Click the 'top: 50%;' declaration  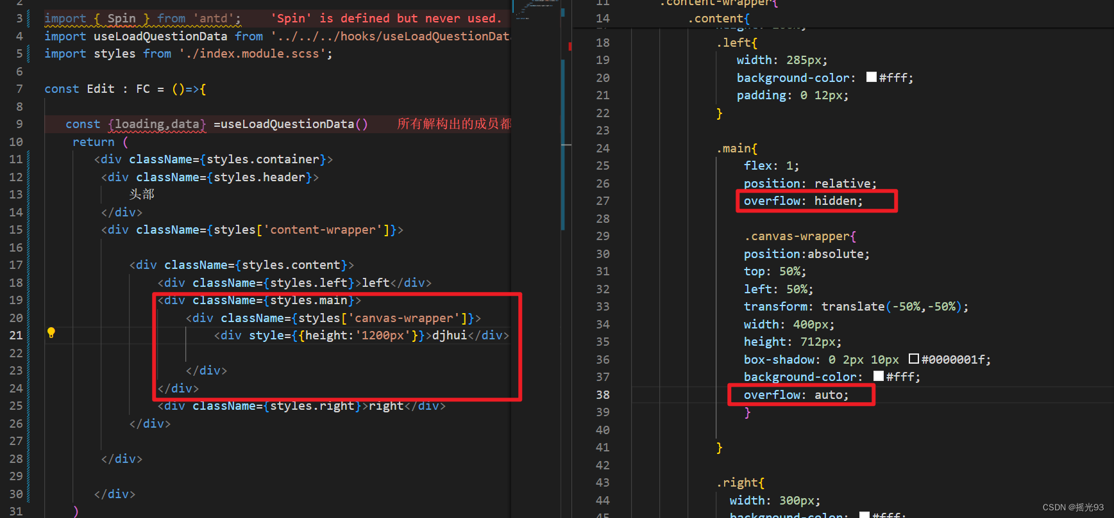(775, 271)
